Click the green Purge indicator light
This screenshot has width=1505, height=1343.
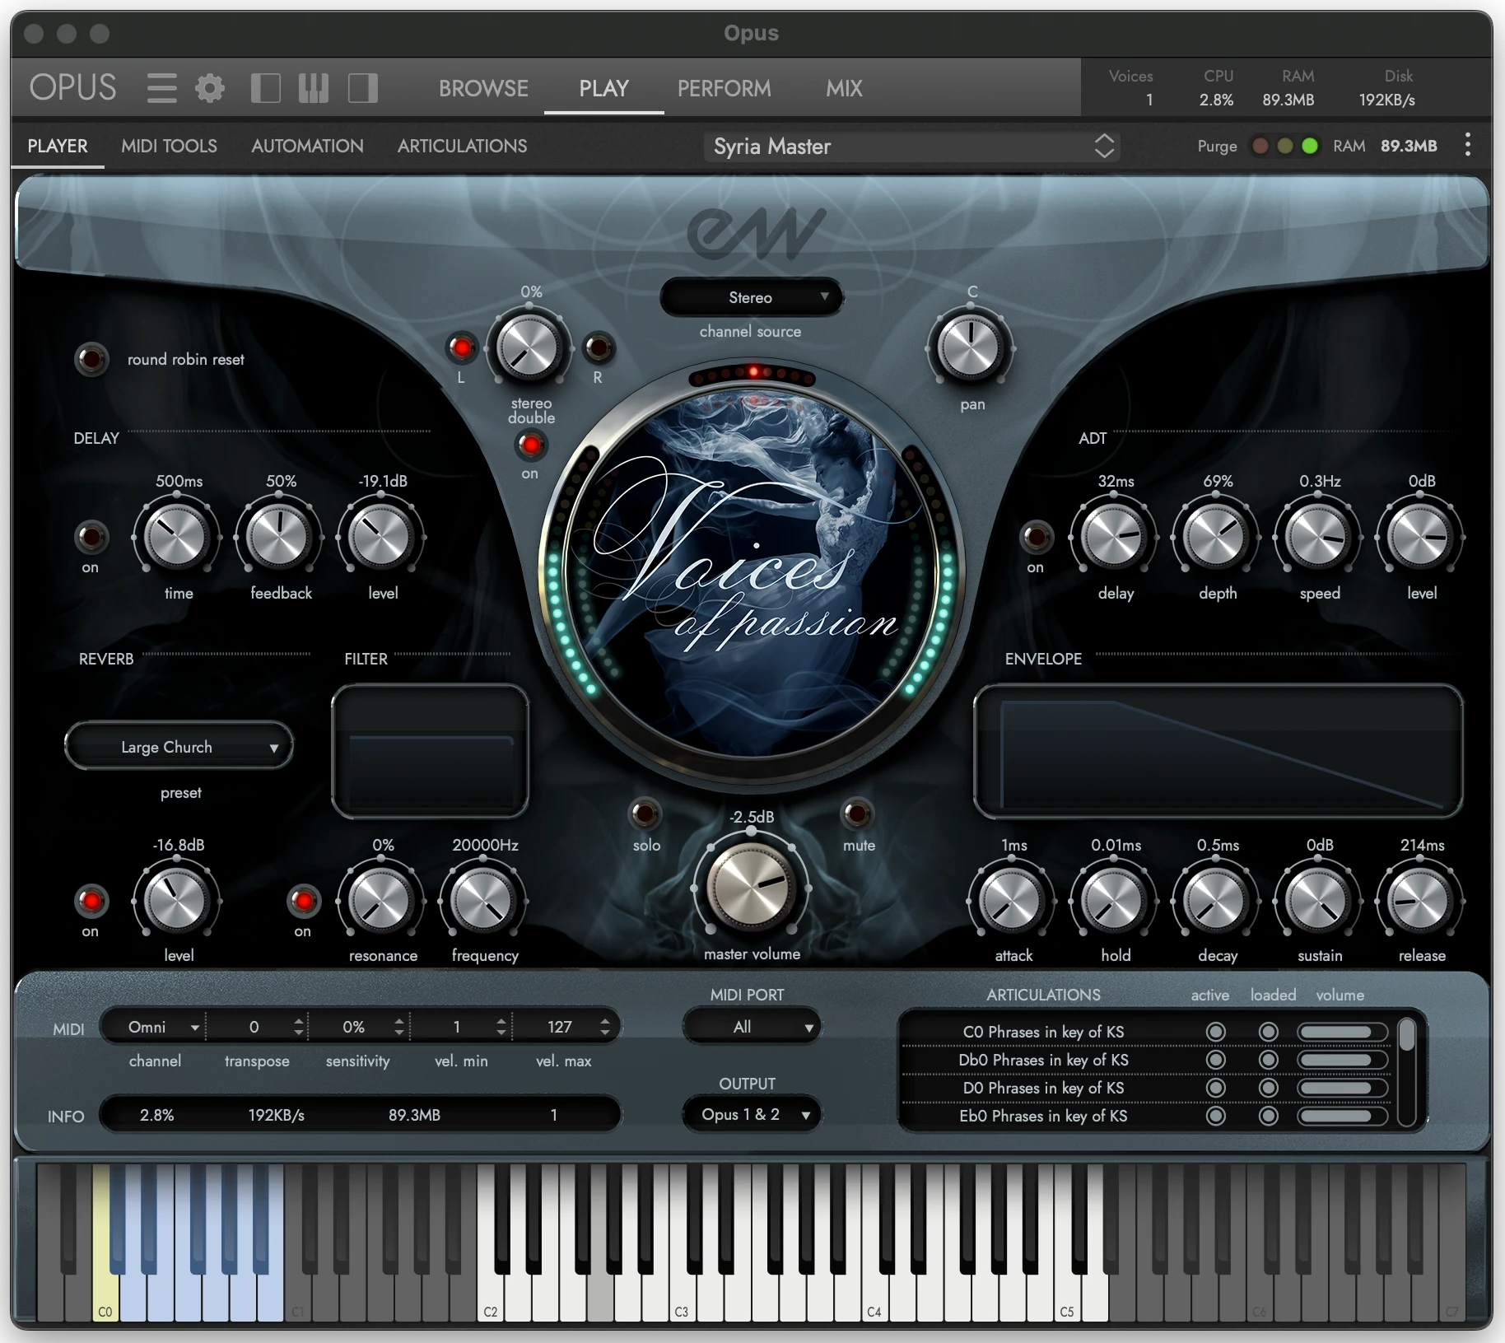click(1309, 147)
